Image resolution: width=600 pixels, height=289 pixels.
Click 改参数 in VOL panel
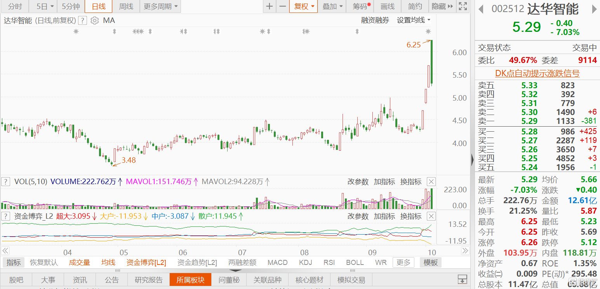[x=358, y=181]
